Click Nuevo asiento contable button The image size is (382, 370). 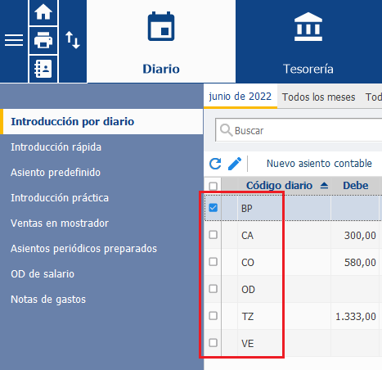pyautogui.click(x=319, y=164)
